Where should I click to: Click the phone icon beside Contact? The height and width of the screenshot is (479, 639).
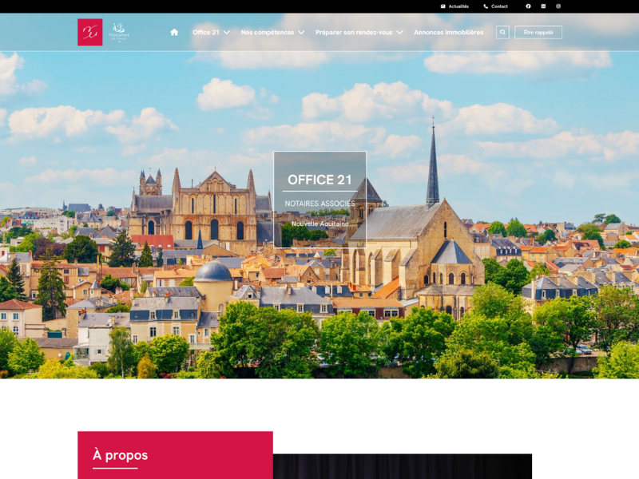[486, 6]
